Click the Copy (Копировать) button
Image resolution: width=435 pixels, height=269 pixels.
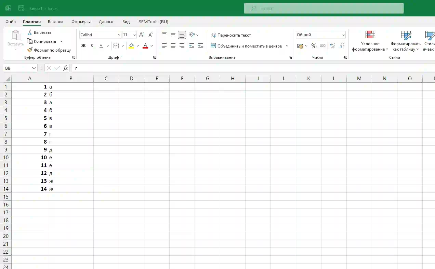click(41, 41)
